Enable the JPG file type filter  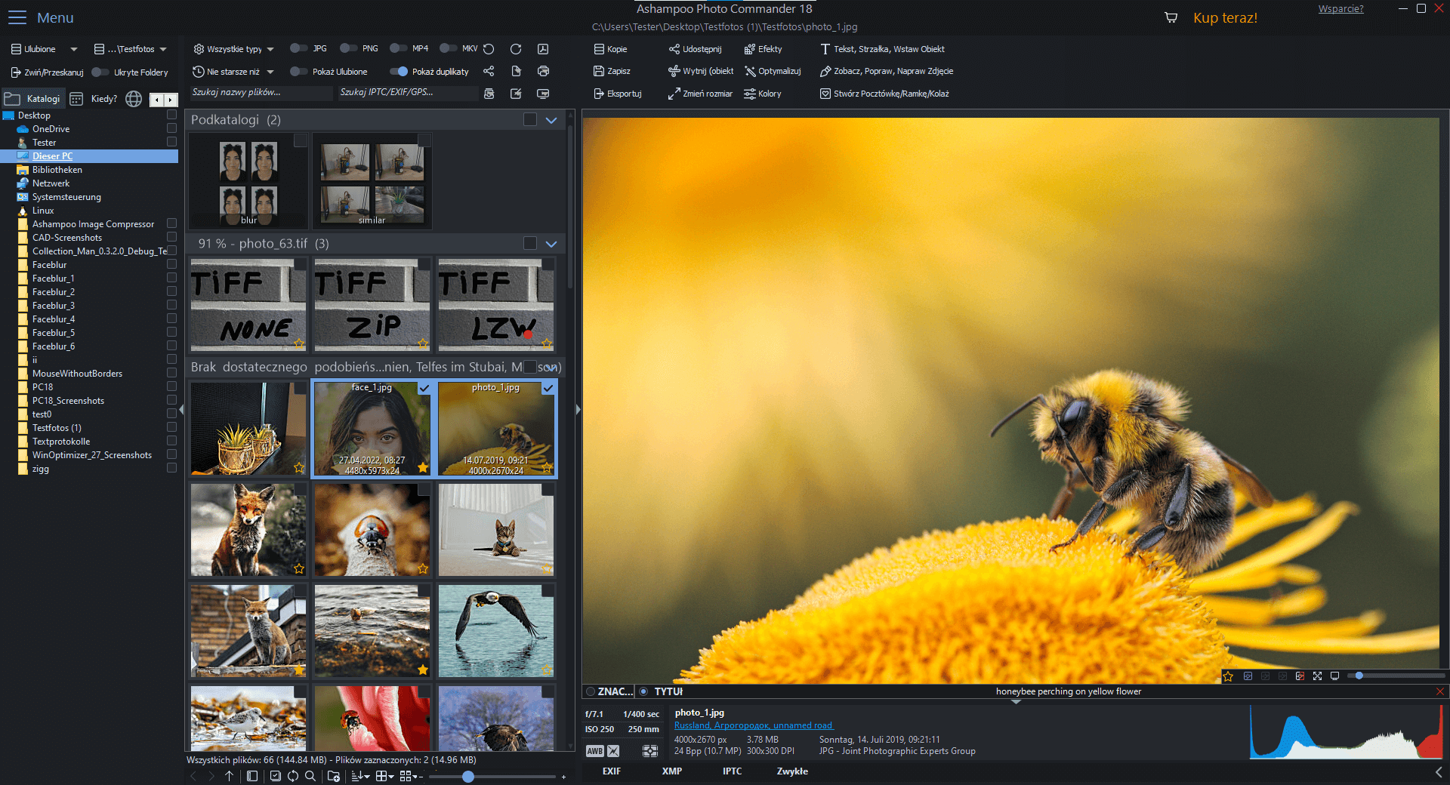298,48
